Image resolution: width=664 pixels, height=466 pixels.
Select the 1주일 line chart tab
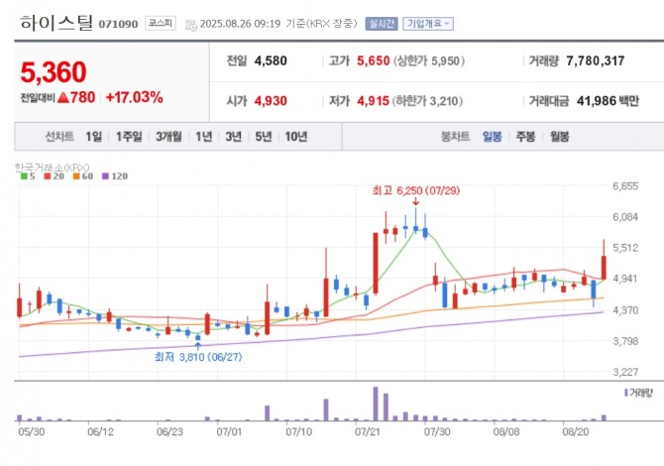[x=129, y=137]
